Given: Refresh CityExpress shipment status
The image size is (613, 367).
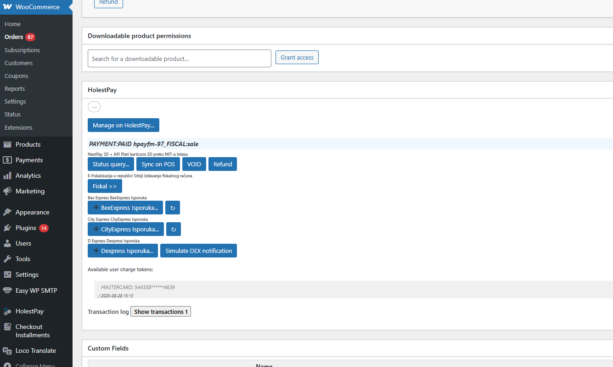Looking at the screenshot, I should (173, 229).
